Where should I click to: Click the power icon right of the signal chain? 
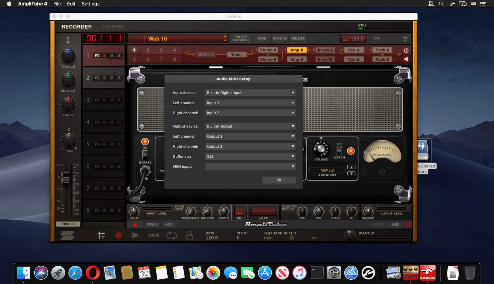406,50
